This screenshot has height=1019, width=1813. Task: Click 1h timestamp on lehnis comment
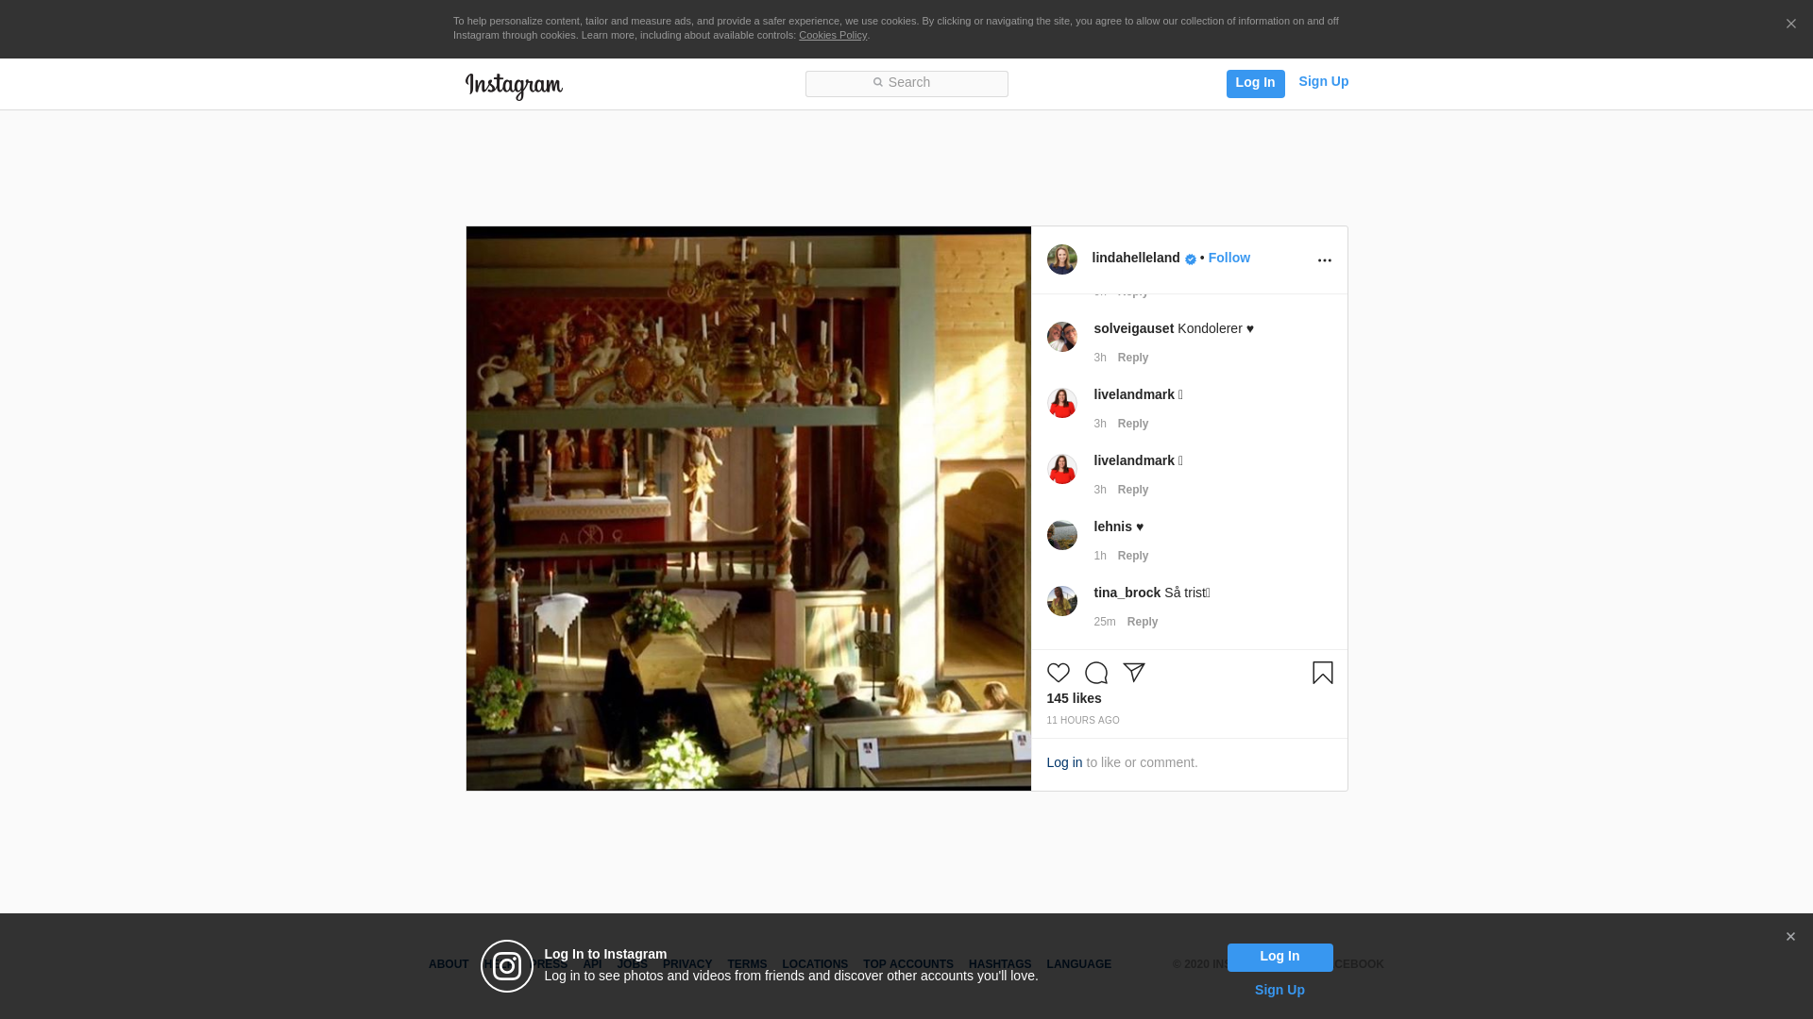pyautogui.click(x=1099, y=556)
